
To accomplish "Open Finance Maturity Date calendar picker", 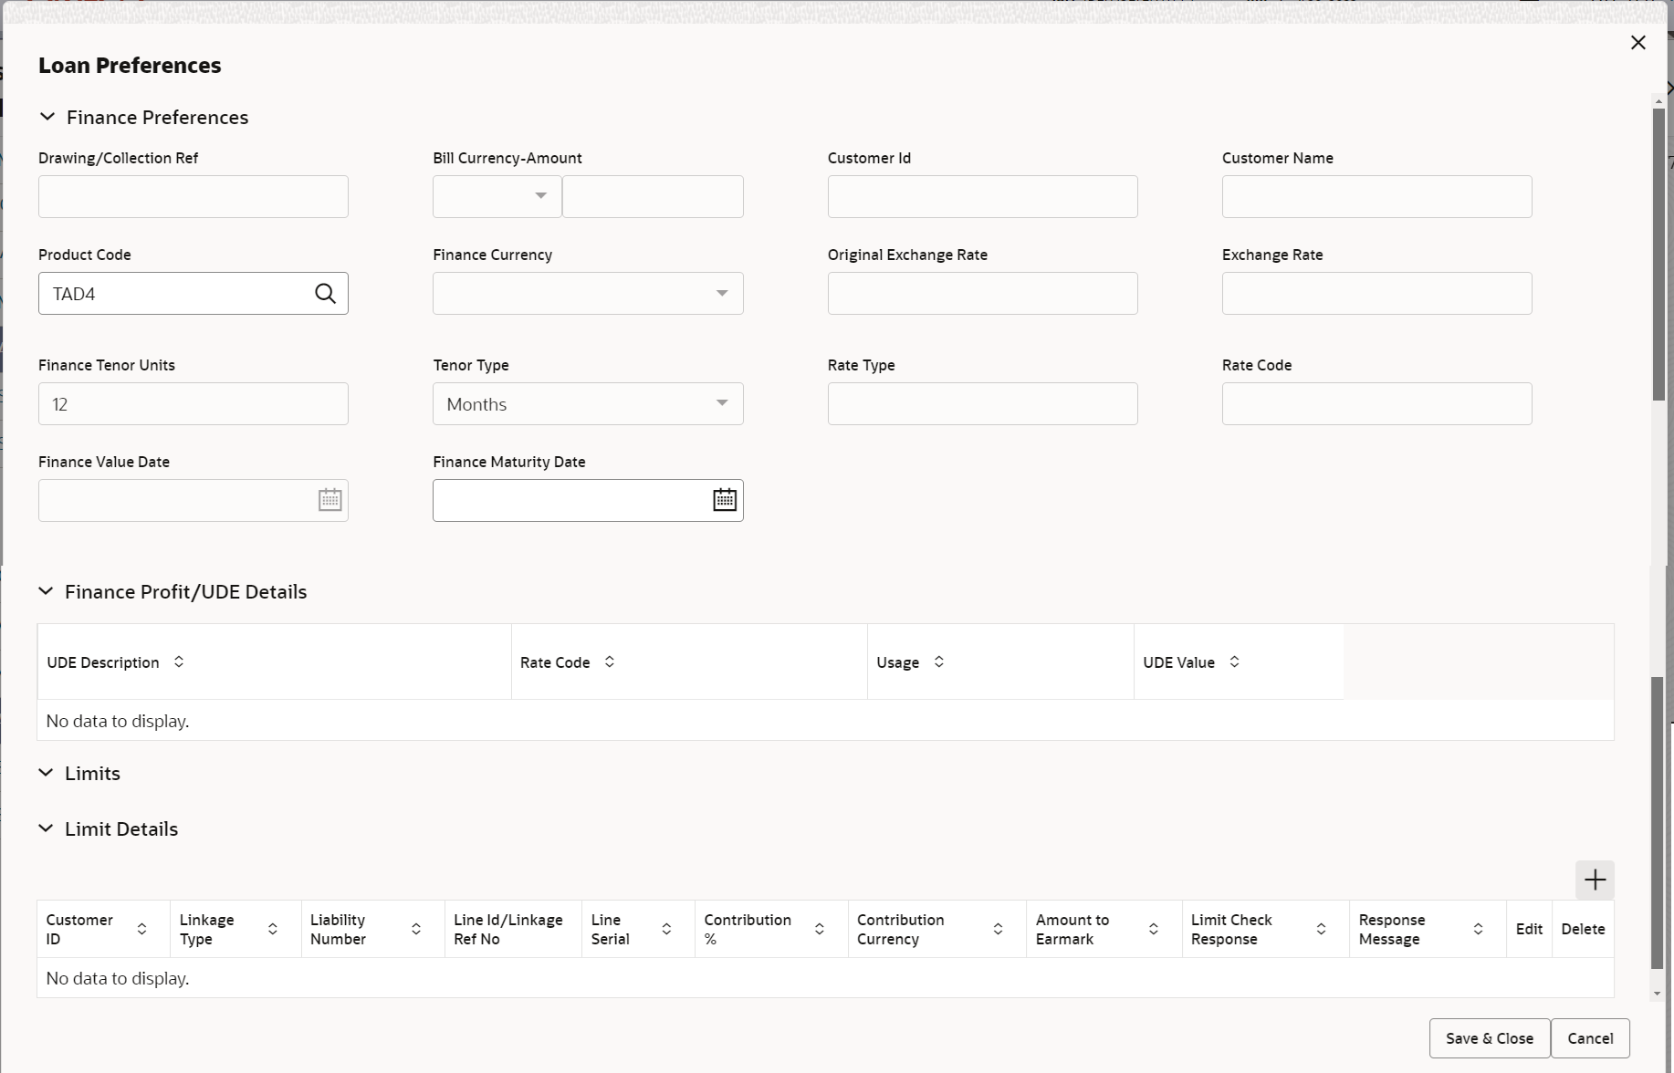I will 724,500.
